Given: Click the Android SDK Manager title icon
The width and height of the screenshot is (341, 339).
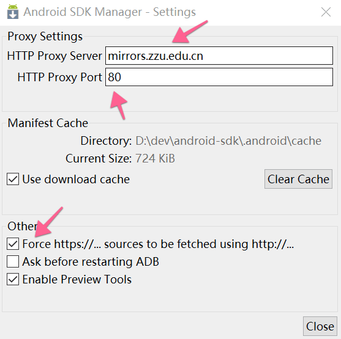Looking at the screenshot, I should click(13, 12).
